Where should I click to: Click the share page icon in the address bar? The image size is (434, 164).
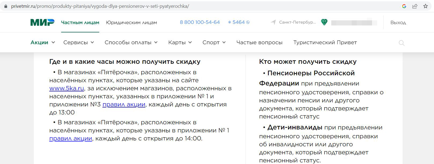pos(415,6)
